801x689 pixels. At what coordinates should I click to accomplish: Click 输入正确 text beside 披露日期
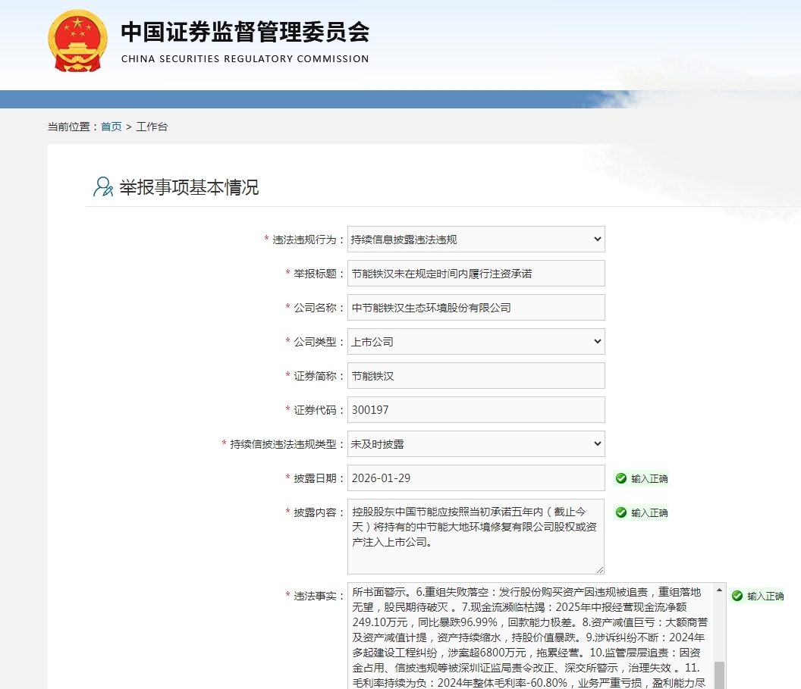pos(649,479)
